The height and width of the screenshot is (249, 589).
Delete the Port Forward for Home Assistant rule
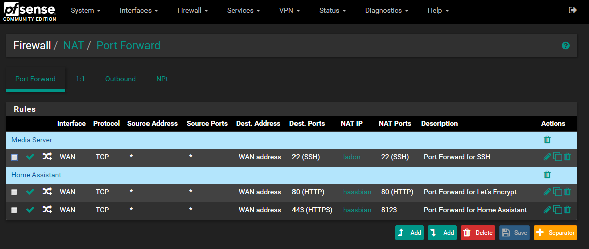(x=567, y=210)
